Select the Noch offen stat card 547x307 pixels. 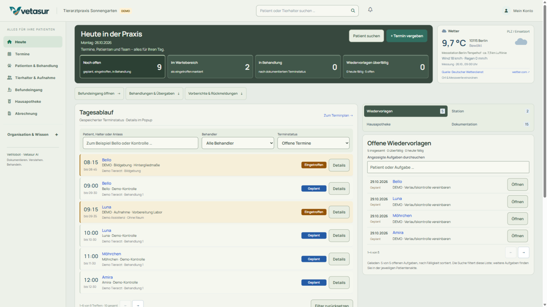[122, 67]
